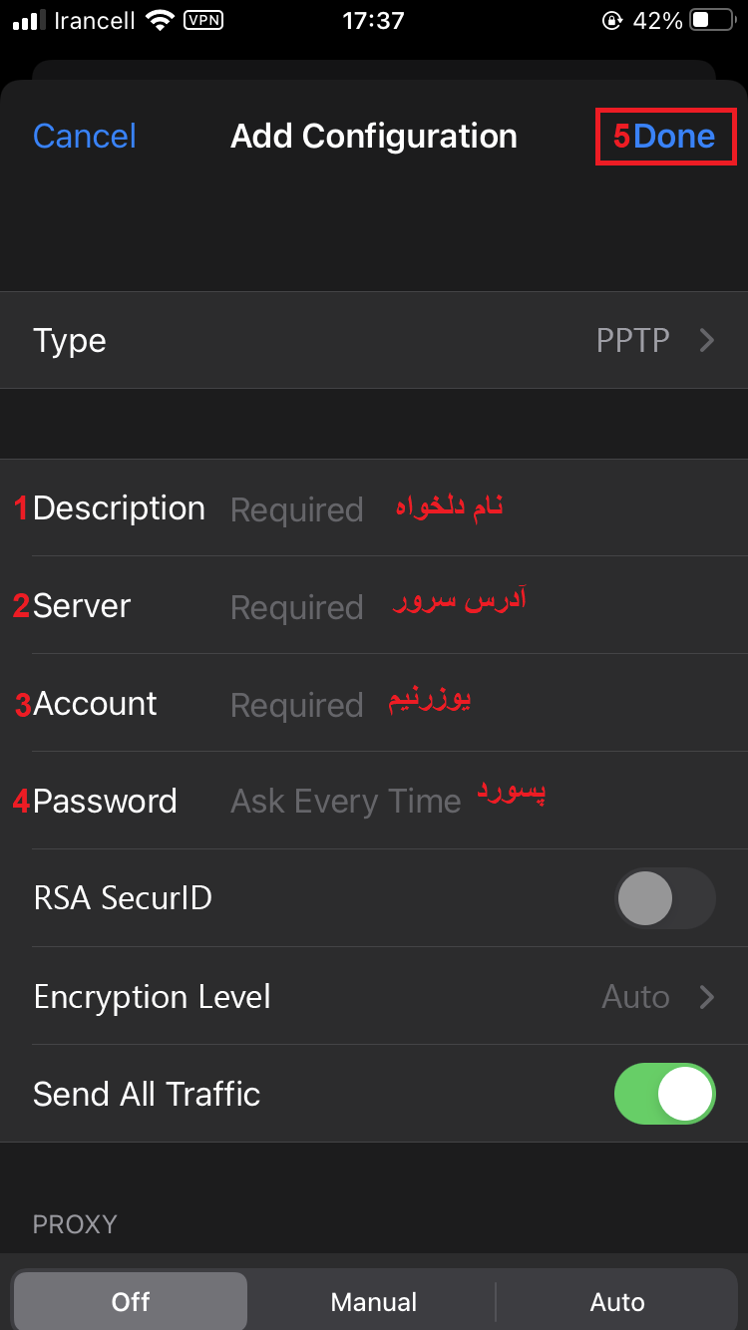This screenshot has height=1330, width=748.
Task: Toggle the RSA SecurID switch
Action: pos(665,898)
